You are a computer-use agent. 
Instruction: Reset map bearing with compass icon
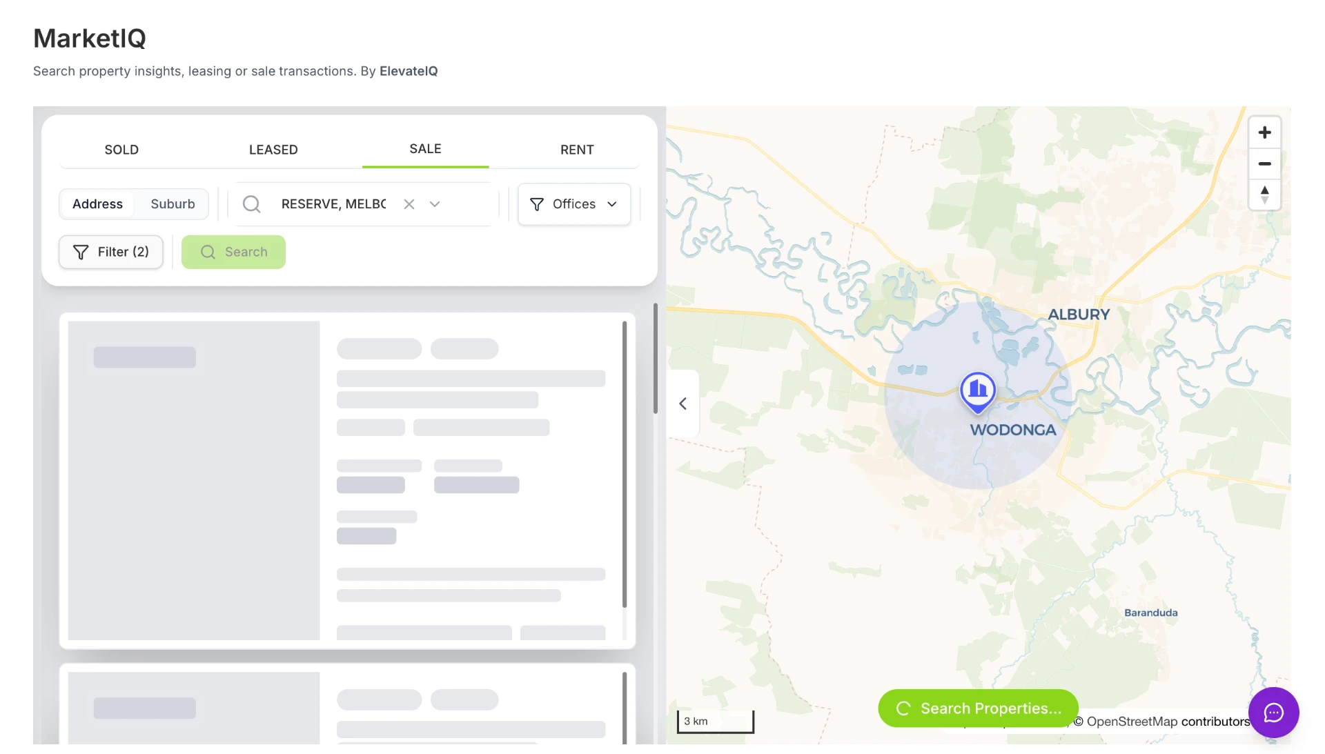[x=1264, y=195]
